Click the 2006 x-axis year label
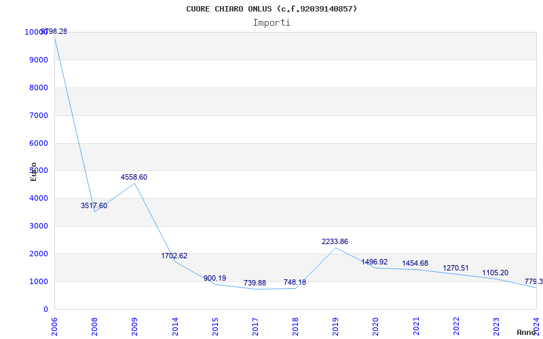 (54, 326)
